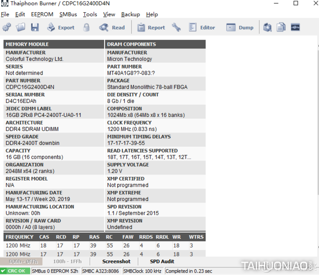Open the Editor toolbar button
This screenshot has width=319, height=275.
[x=202, y=27]
